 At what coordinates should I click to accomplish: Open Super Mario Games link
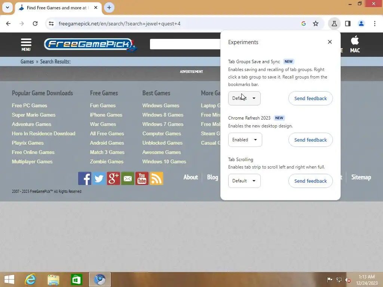pos(34,115)
